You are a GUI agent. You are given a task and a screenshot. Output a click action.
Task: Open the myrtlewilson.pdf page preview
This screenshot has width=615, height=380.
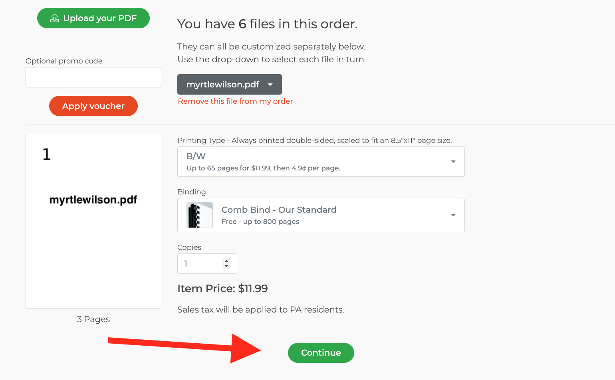(93, 221)
